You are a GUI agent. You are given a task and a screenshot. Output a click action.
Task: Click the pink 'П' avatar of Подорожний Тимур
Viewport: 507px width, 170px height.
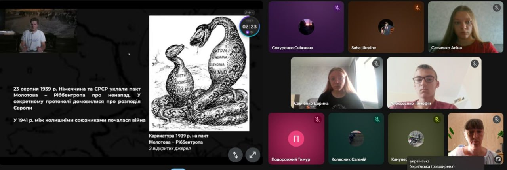pyautogui.click(x=296, y=138)
